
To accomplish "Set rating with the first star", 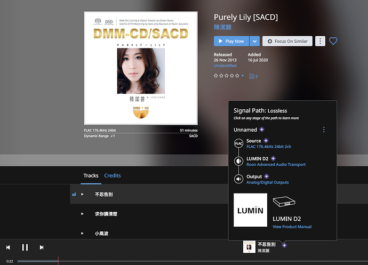I will [215, 76].
